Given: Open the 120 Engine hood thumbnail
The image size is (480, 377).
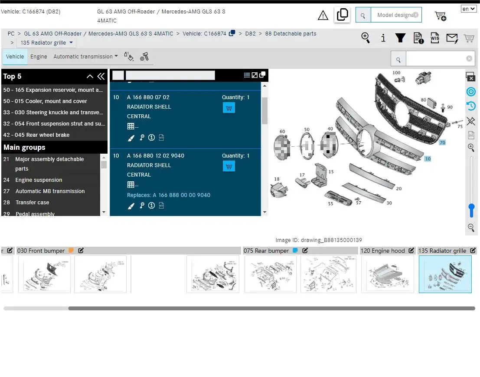Looking at the screenshot, I should click(x=388, y=274).
